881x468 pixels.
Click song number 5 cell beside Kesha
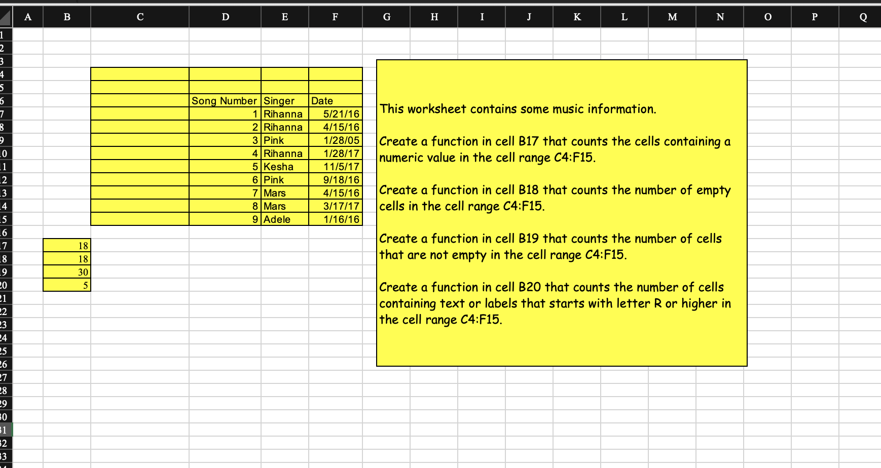(x=225, y=166)
